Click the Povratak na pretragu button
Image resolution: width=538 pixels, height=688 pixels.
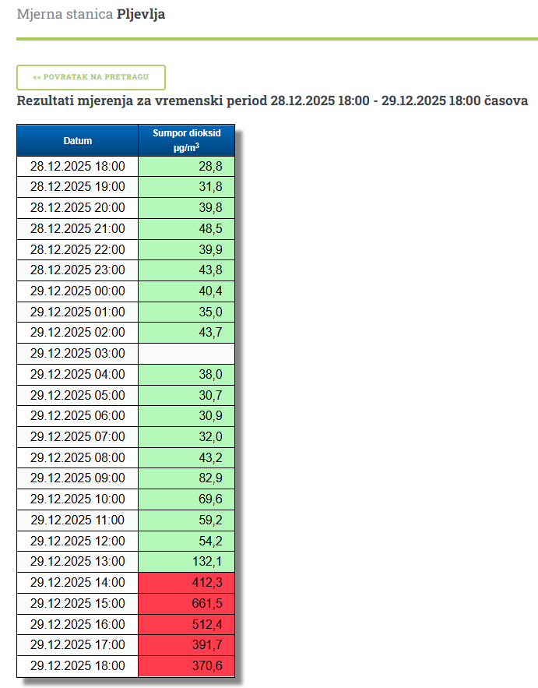pos(90,77)
